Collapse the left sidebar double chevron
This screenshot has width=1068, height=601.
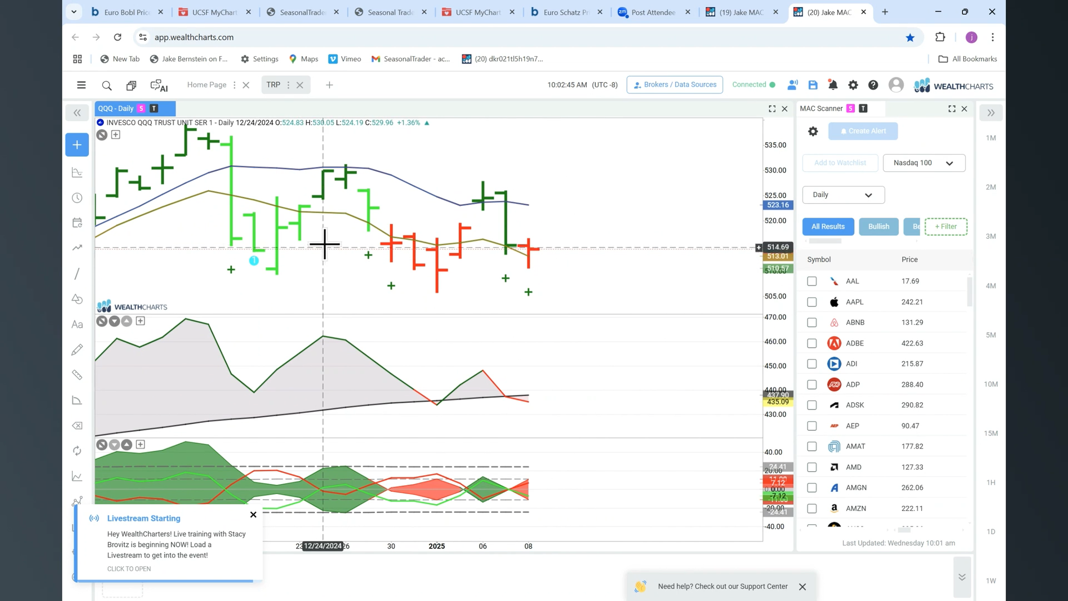pyautogui.click(x=77, y=113)
